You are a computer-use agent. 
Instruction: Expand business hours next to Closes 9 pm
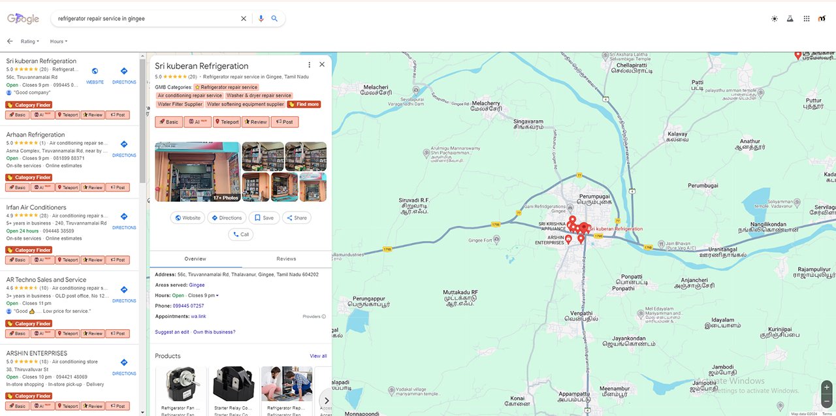[217, 296]
